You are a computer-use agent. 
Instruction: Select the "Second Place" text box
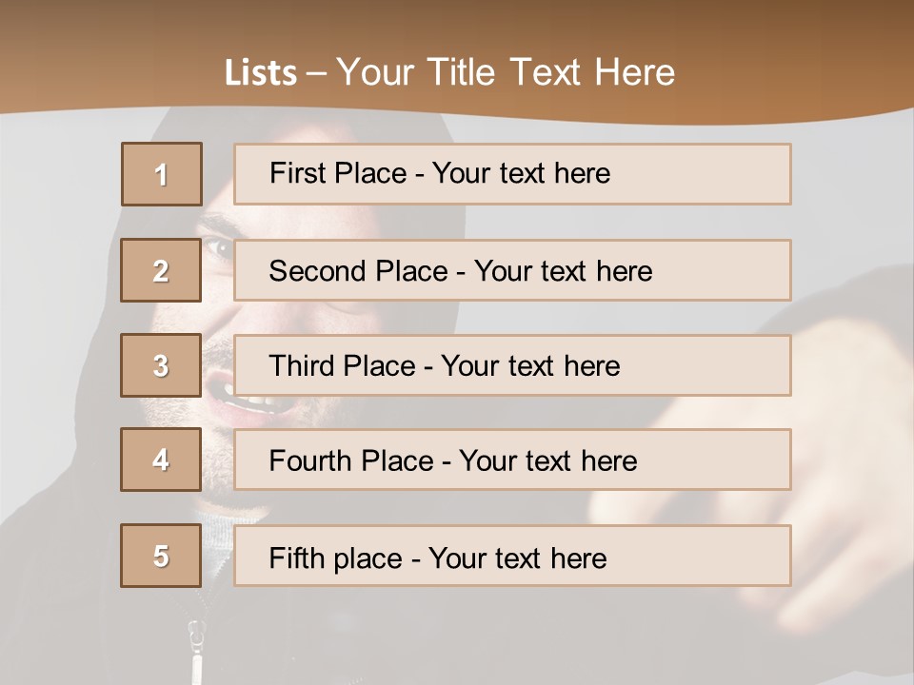(x=512, y=270)
